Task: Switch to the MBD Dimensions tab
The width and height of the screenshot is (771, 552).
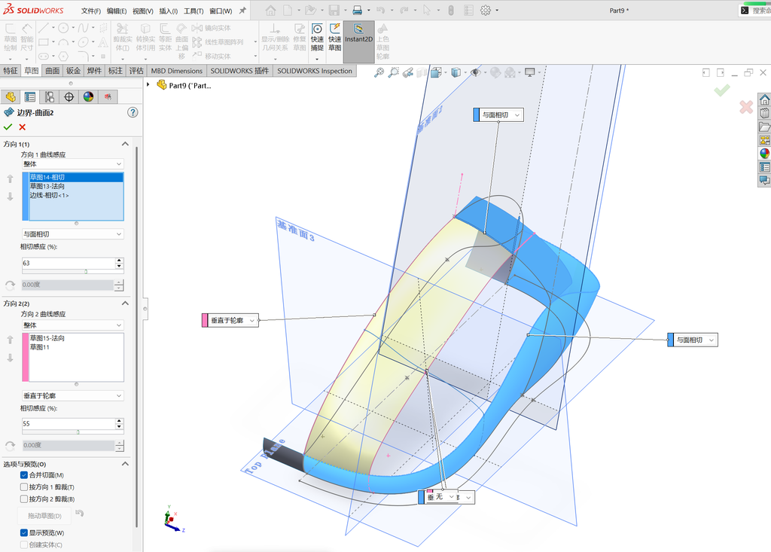Action: (x=176, y=71)
